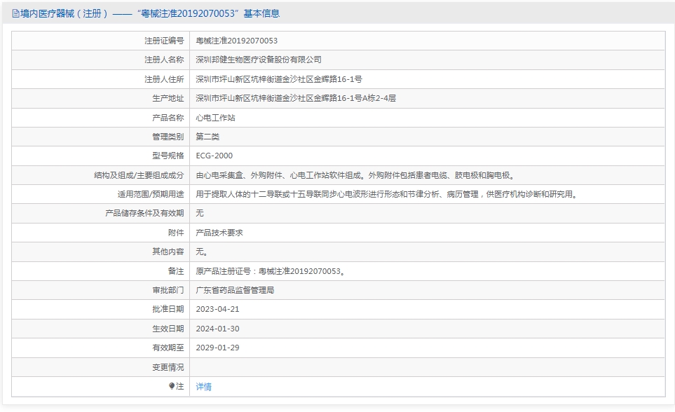Click the page title 境内医疗器械（注册）

point(64,14)
